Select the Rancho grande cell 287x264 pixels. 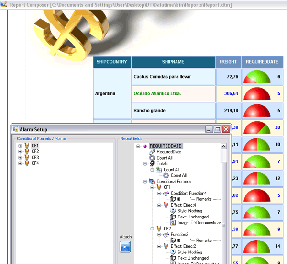point(173,111)
